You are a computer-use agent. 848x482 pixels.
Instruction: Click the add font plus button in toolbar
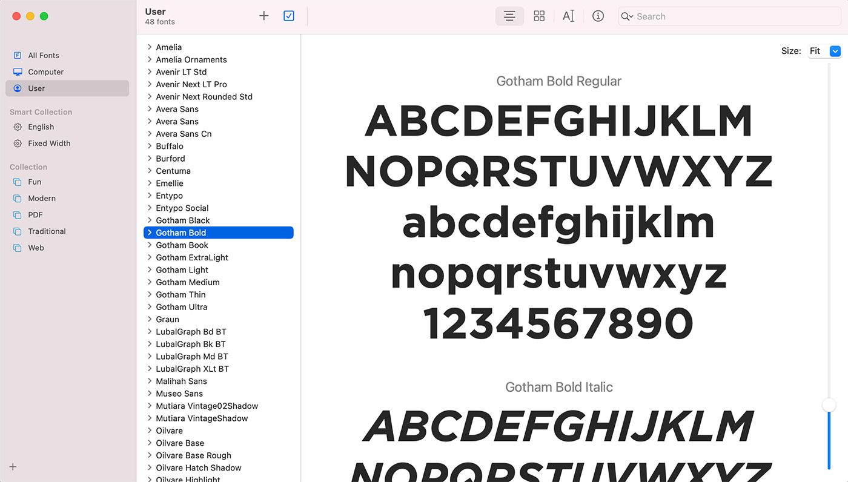coord(263,16)
